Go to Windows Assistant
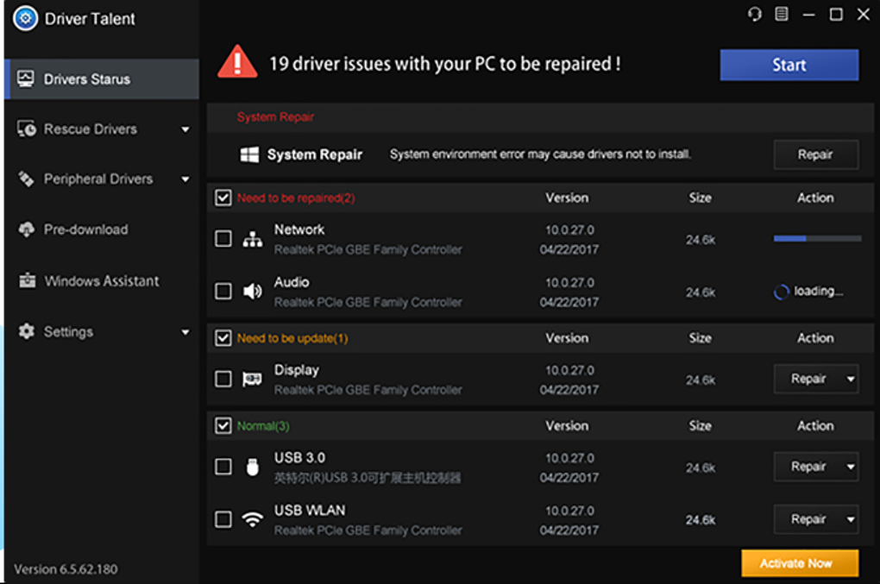Screen dimensions: 880x584 tap(101, 281)
